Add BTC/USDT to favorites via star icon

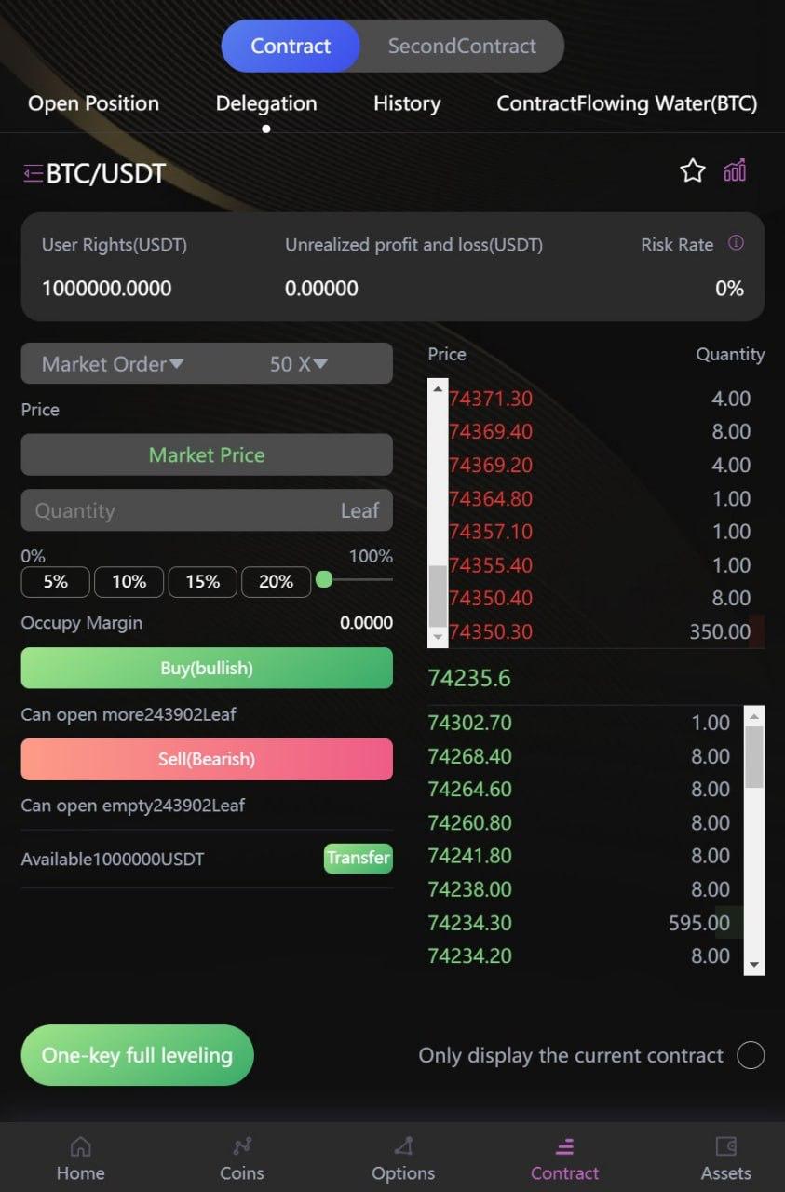pyautogui.click(x=692, y=170)
